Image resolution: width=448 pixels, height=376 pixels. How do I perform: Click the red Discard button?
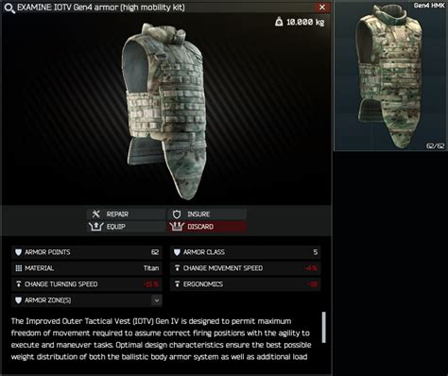pos(207,227)
